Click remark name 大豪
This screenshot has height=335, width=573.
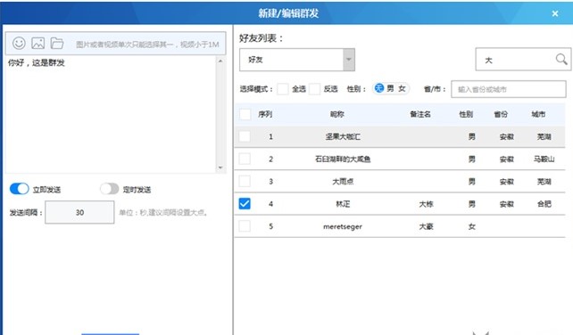tap(426, 226)
